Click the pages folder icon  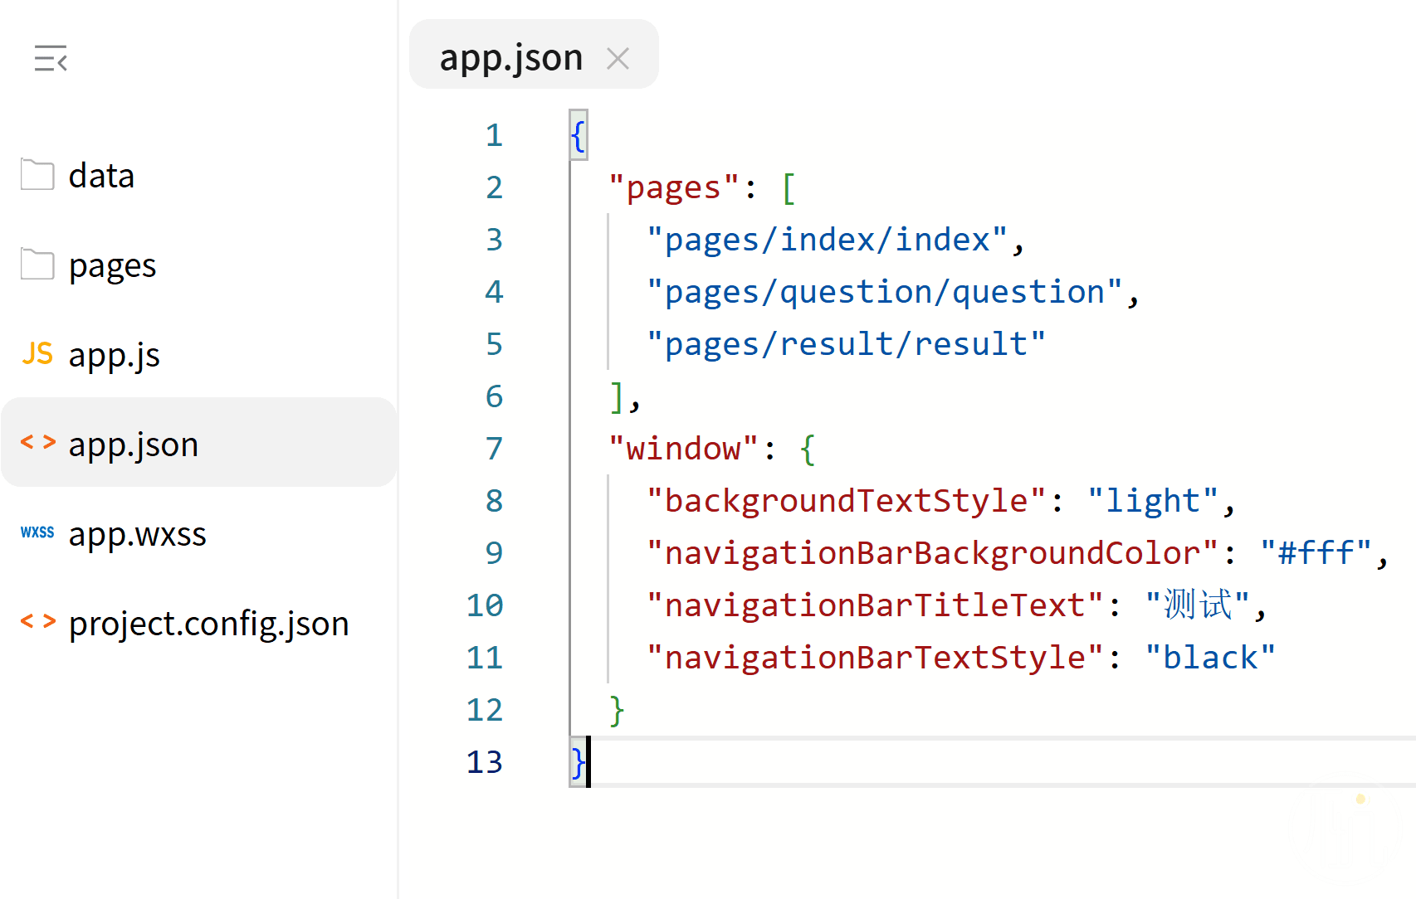(37, 265)
